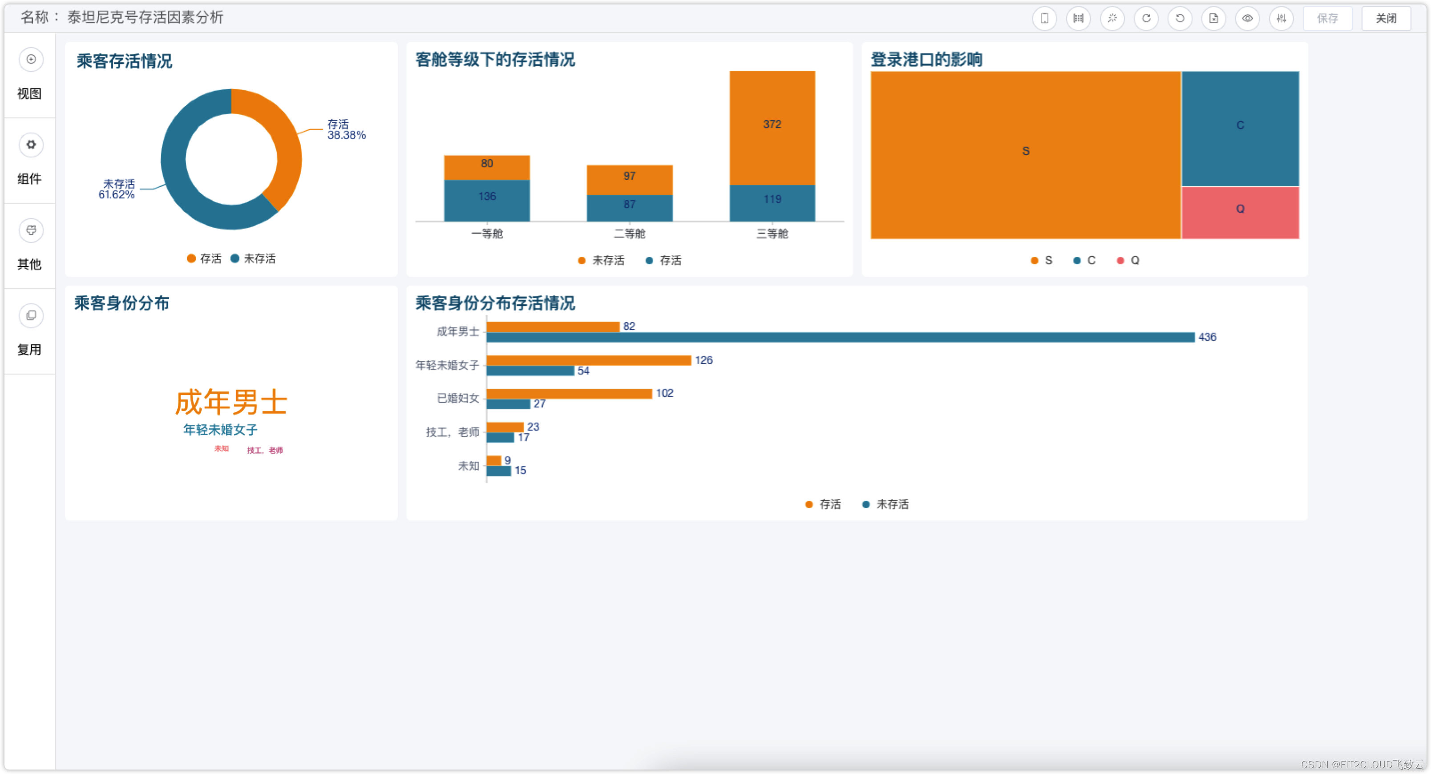Toggle 未存活 legend under cabin class chart
The width and height of the screenshot is (1431, 774).
click(601, 261)
